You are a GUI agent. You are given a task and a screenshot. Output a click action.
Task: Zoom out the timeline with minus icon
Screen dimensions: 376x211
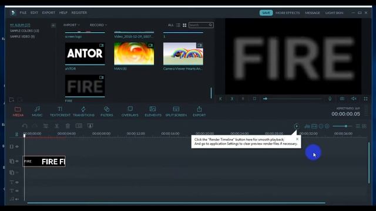tap(321, 126)
